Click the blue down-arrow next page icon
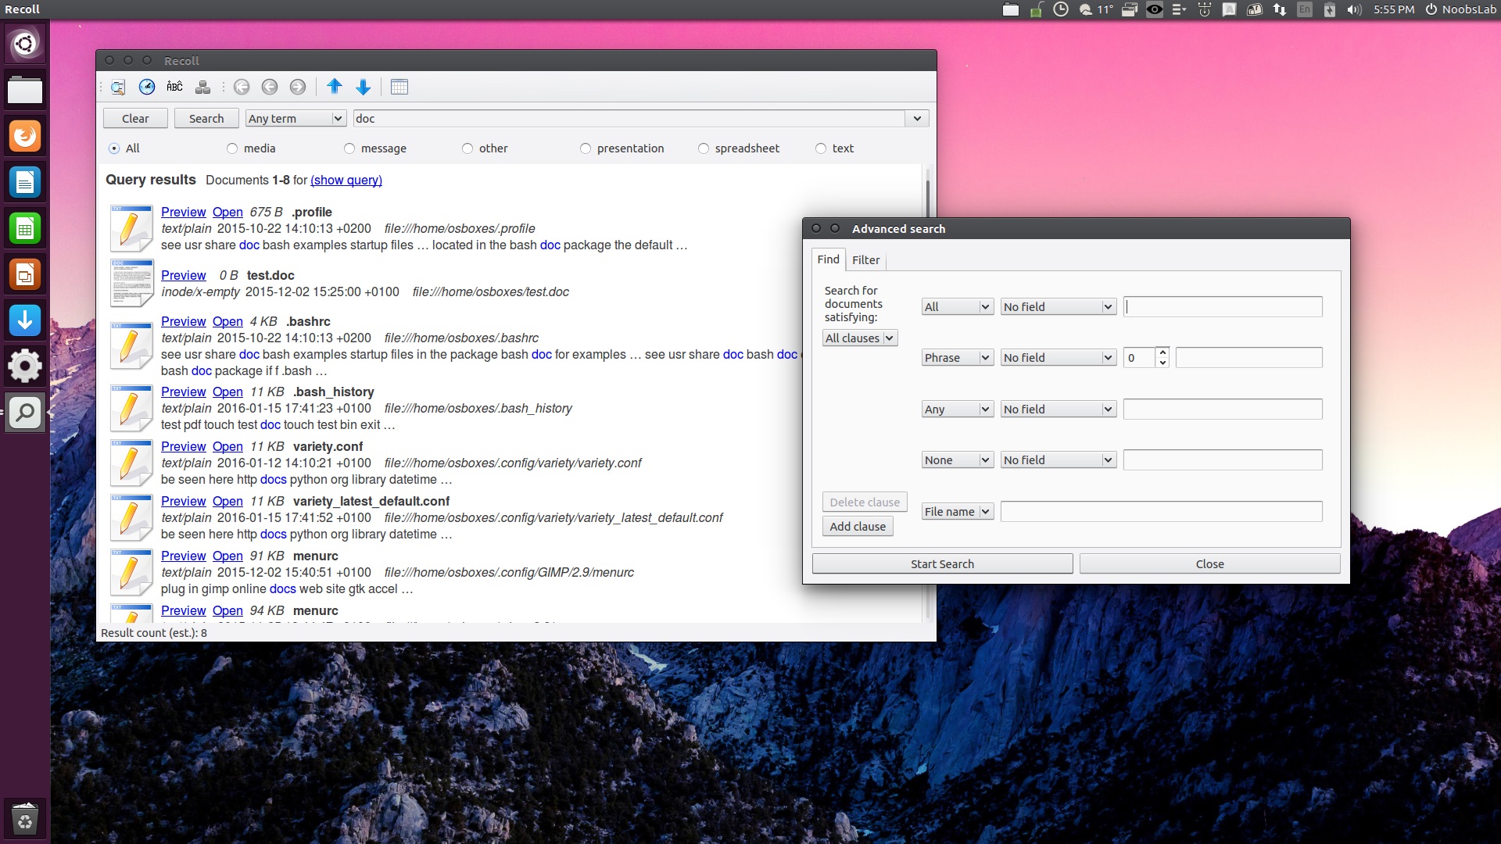 click(x=363, y=87)
